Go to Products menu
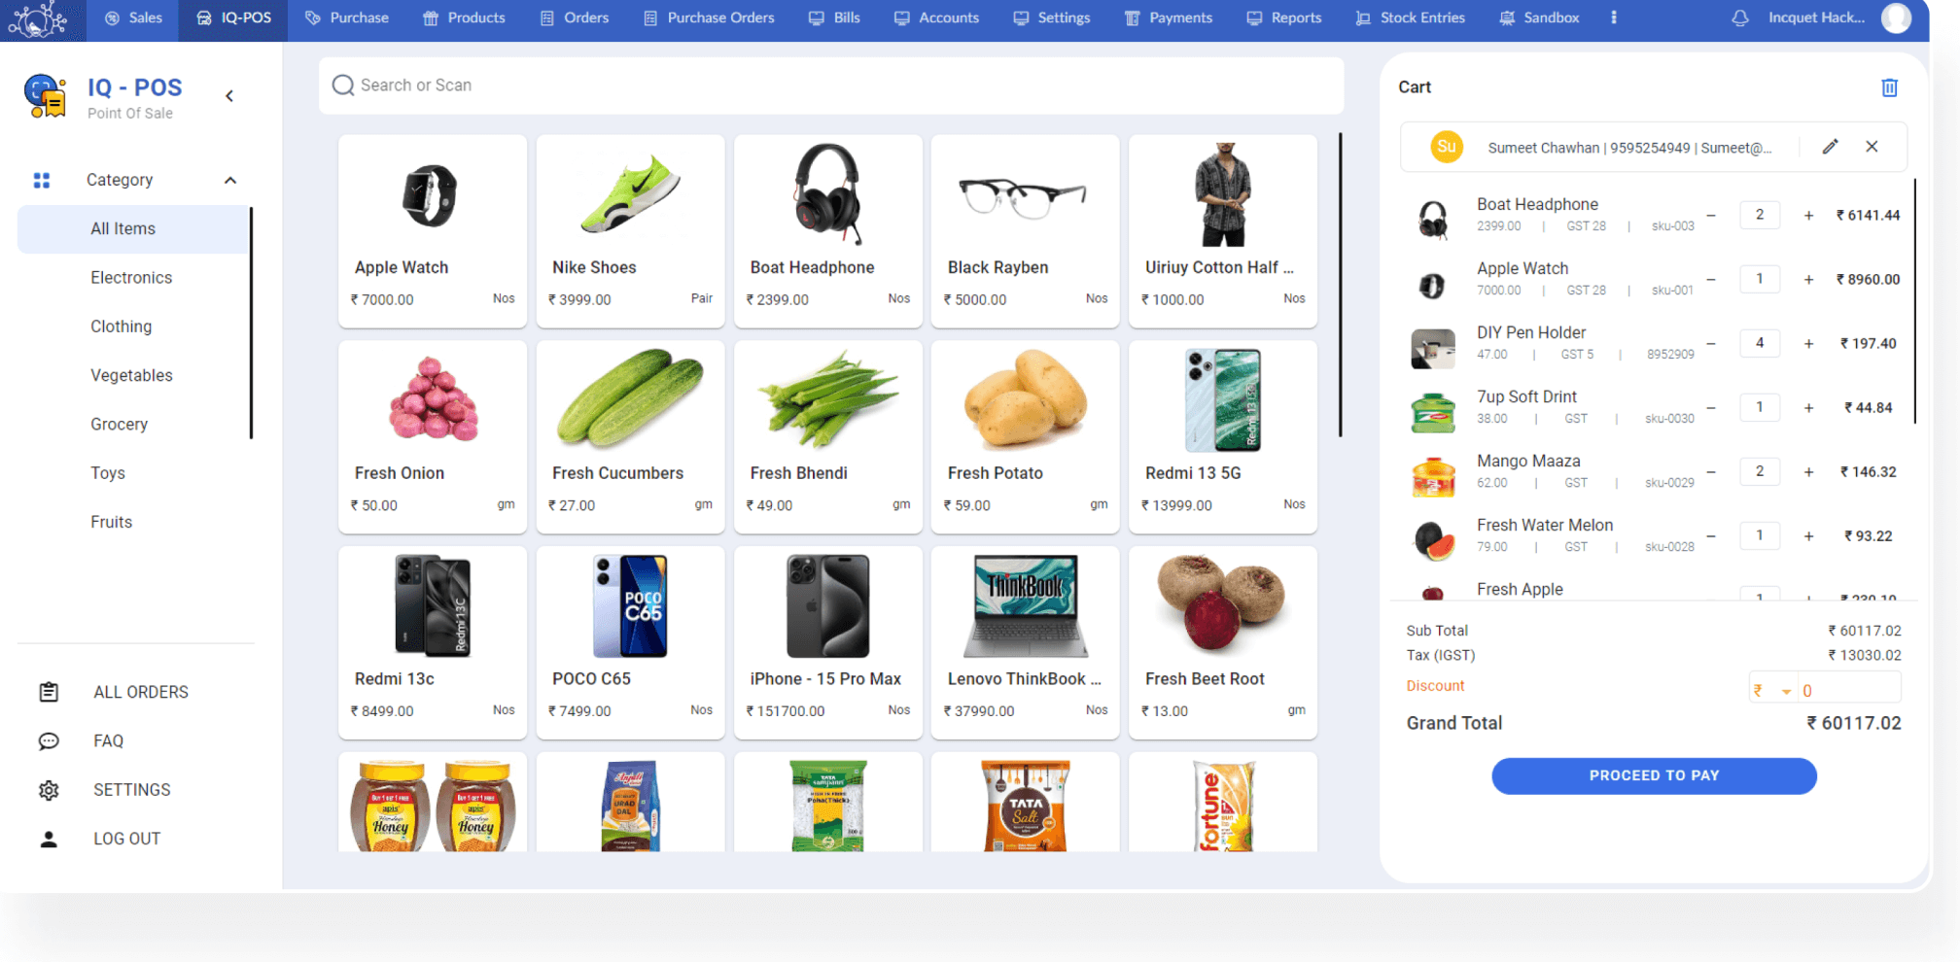 click(x=464, y=17)
